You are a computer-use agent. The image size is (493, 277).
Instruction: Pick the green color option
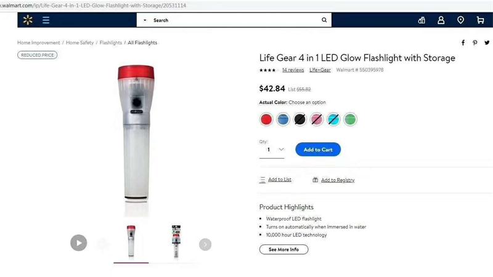click(x=350, y=119)
